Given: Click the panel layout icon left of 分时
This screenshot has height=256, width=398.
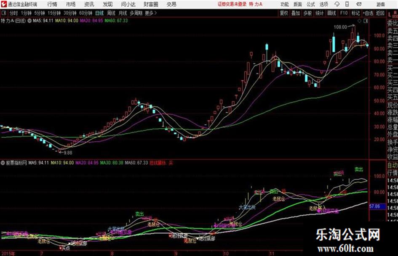Looking at the screenshot, I should pyautogui.click(x=4, y=13).
